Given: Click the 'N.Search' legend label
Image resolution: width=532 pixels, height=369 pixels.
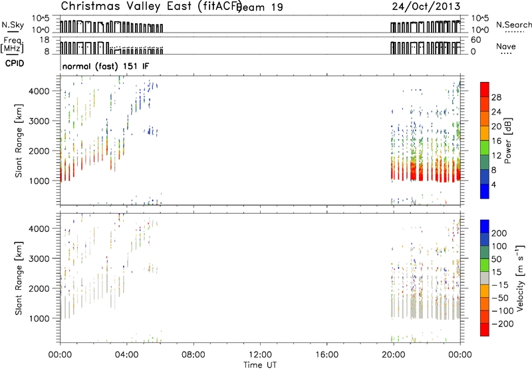Looking at the screenshot, I should [513, 25].
